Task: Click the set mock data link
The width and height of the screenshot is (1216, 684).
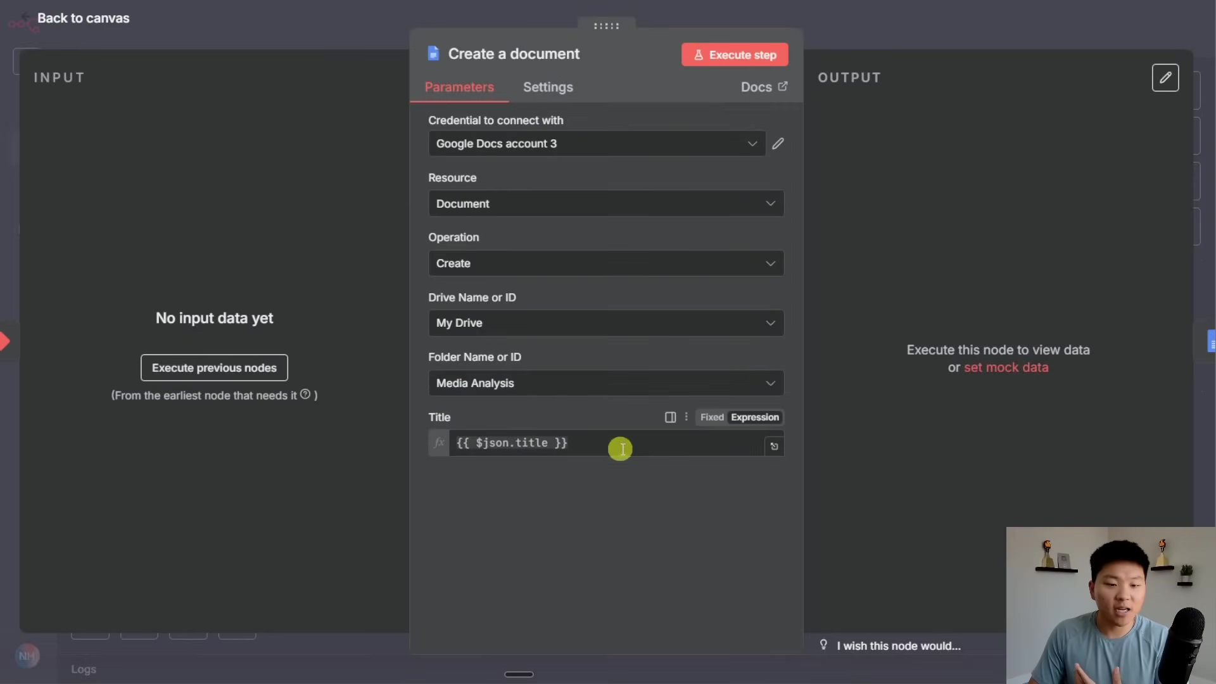Action: (1006, 367)
